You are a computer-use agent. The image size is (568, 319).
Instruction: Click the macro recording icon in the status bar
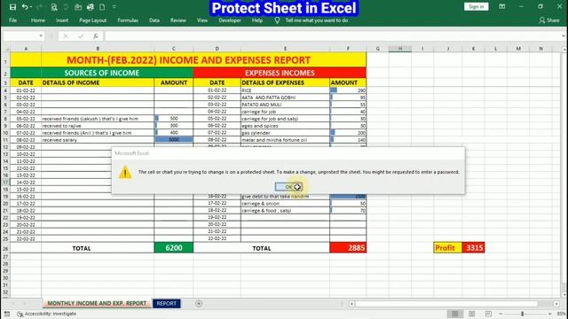[x=7, y=314]
